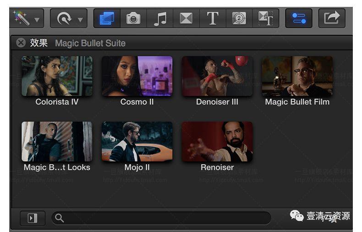362x232 pixels.
Task: Click the retime speedometer icon
Action: point(65,18)
